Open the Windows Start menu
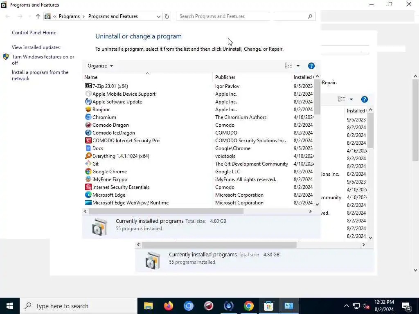 pyautogui.click(x=10, y=306)
